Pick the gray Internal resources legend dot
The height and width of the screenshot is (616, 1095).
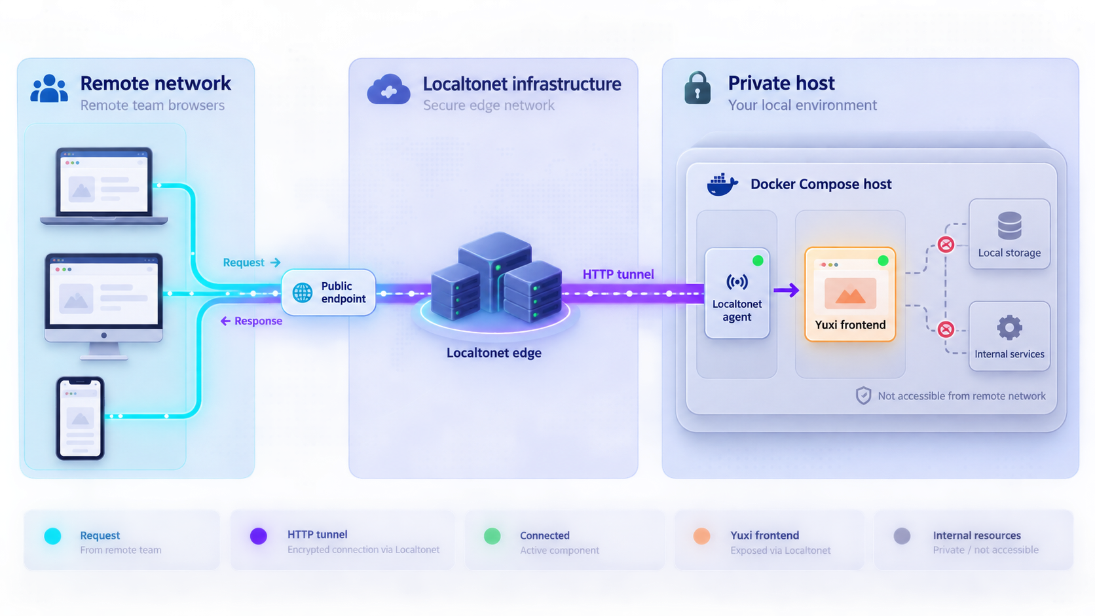click(902, 536)
